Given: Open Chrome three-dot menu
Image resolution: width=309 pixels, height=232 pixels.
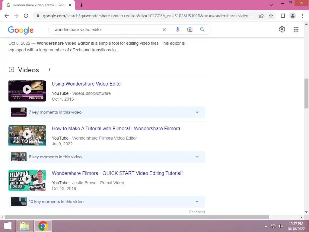Looking at the screenshot, I should (x=302, y=16).
